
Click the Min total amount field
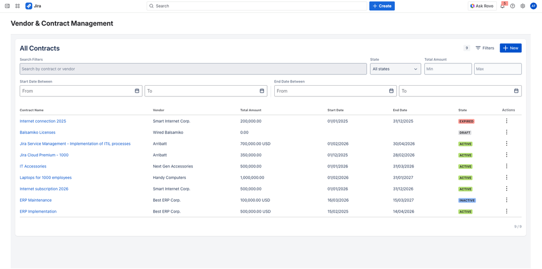click(x=448, y=69)
